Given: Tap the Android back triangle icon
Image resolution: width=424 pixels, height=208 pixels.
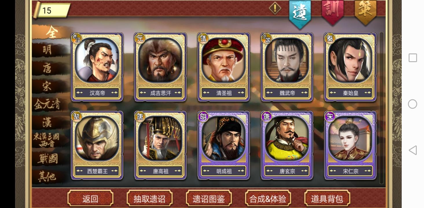Looking at the screenshot, I should tap(413, 150).
